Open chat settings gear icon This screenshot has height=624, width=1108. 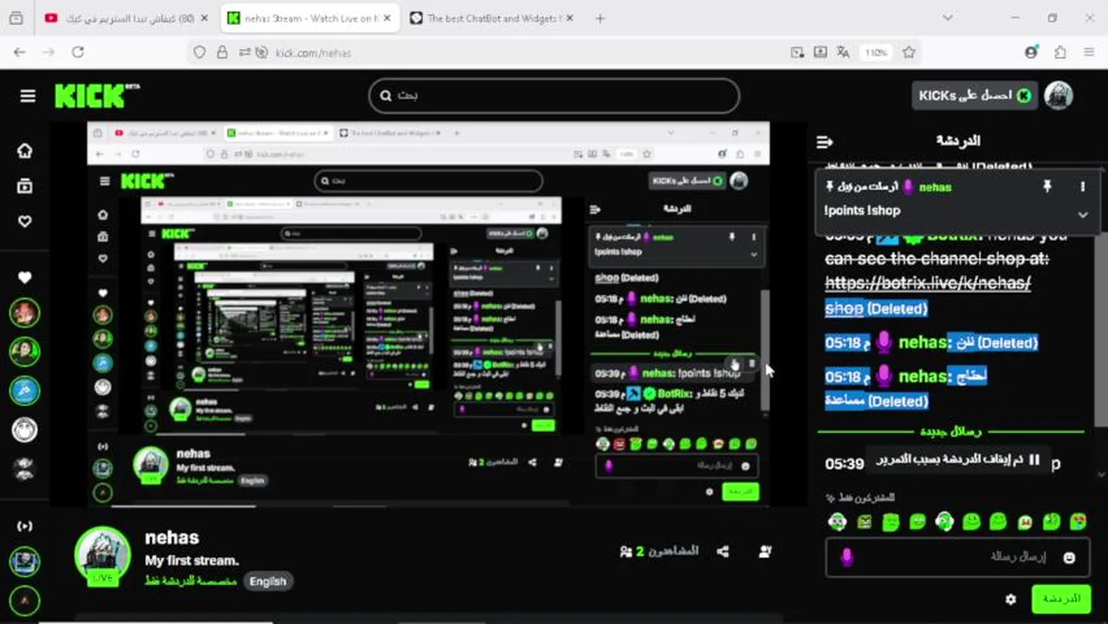point(1010,599)
